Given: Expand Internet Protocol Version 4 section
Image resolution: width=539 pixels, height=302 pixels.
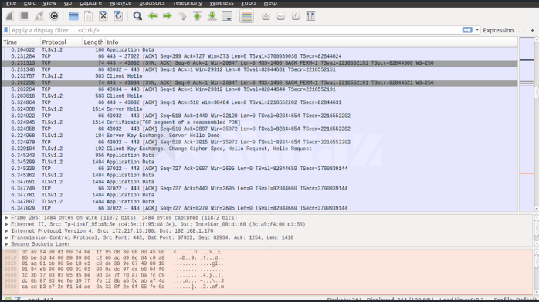Looking at the screenshot, I should (6, 230).
